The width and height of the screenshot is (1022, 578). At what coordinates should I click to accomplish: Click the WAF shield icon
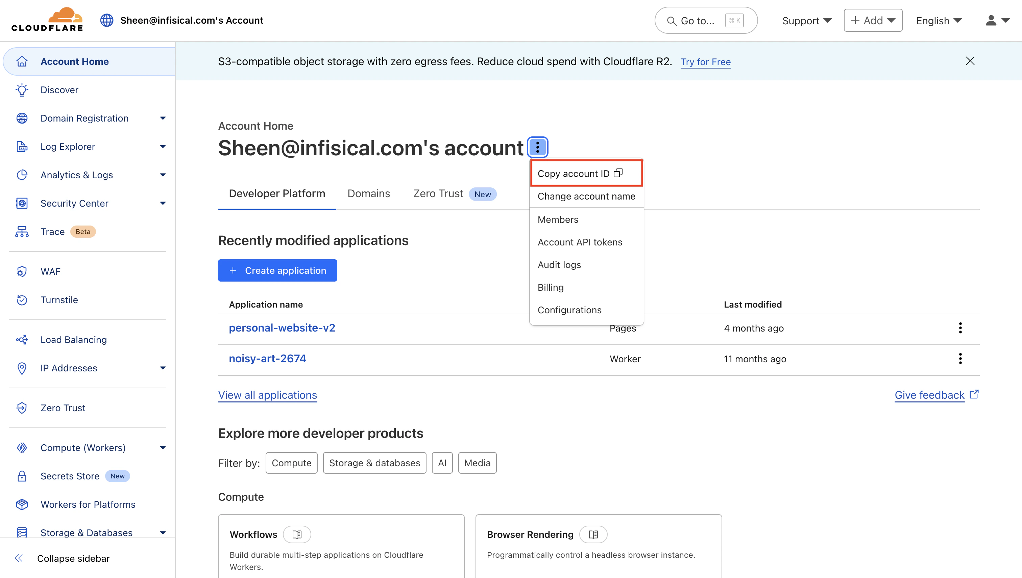[x=22, y=271]
